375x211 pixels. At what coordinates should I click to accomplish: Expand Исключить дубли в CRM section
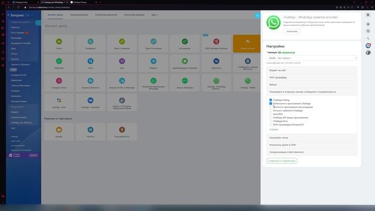[x=312, y=145]
